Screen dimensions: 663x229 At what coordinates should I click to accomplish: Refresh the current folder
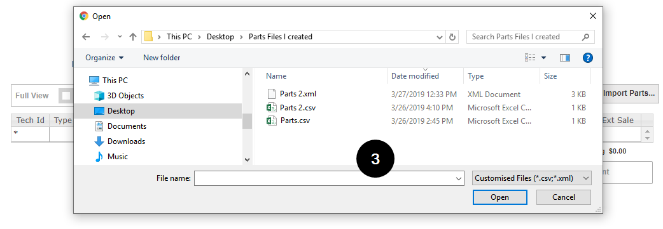point(452,37)
